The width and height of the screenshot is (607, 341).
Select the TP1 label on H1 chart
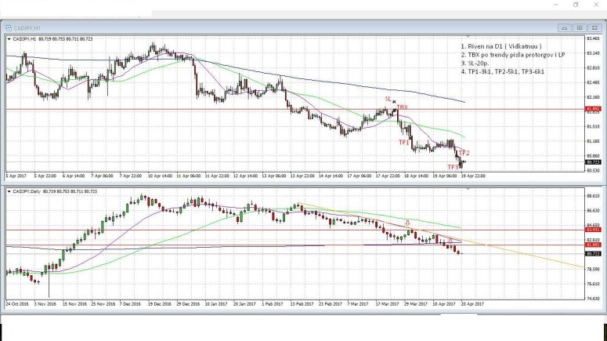(403, 143)
